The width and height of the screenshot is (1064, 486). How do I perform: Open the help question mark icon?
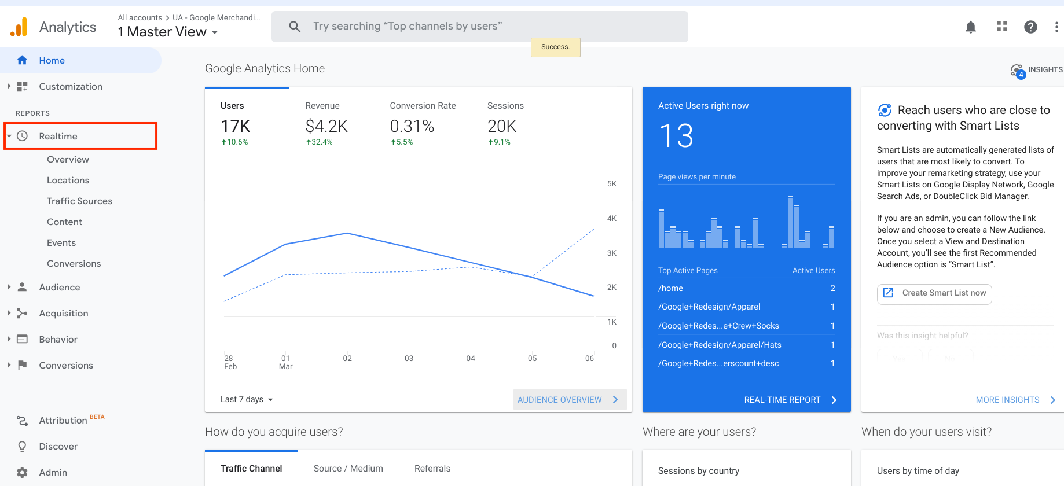point(1030,27)
